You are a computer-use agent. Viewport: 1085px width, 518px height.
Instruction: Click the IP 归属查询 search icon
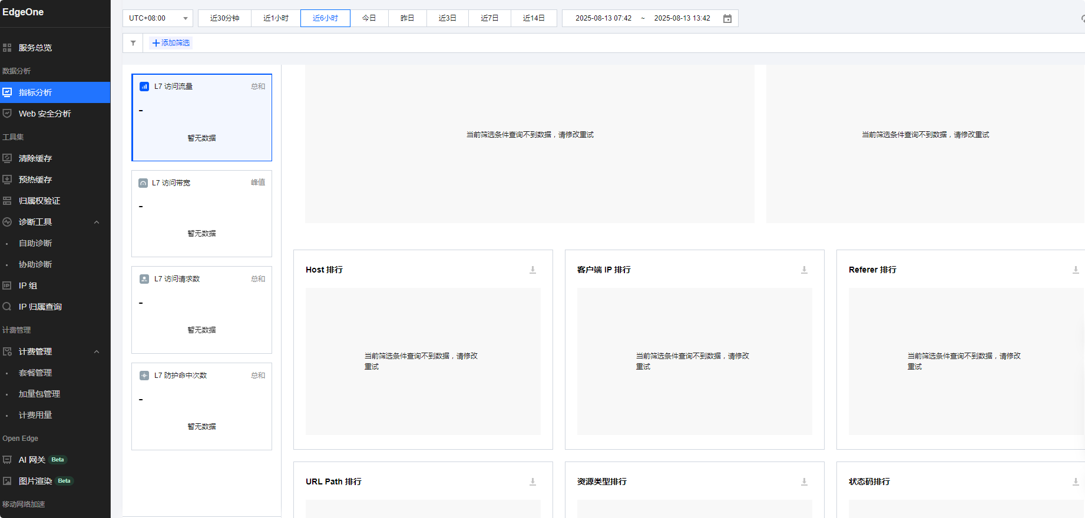(x=7, y=307)
